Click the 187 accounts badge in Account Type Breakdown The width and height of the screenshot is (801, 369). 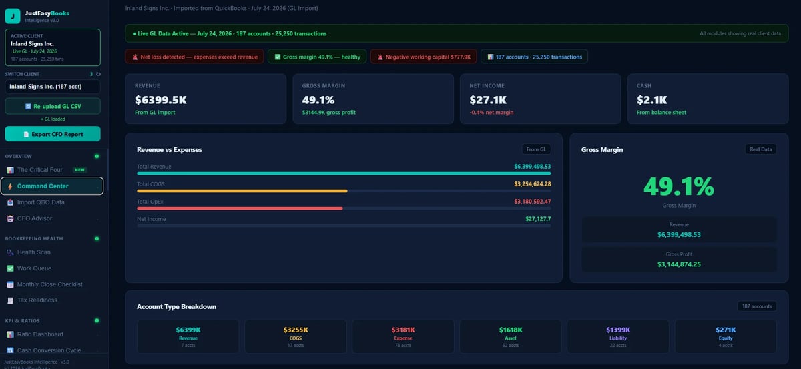[757, 306]
